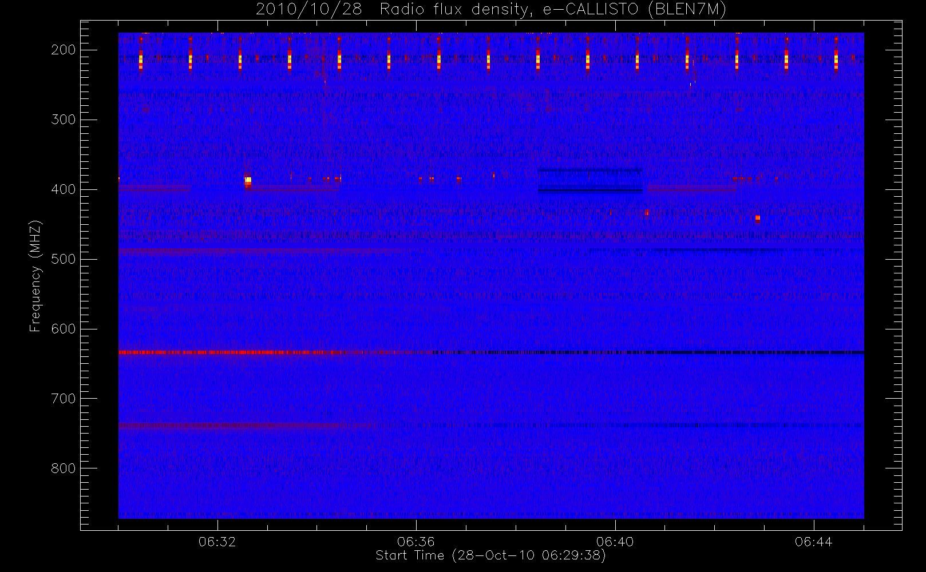Click the 06:32 time tick label
Image resolution: width=926 pixels, height=572 pixels.
pos(217,542)
